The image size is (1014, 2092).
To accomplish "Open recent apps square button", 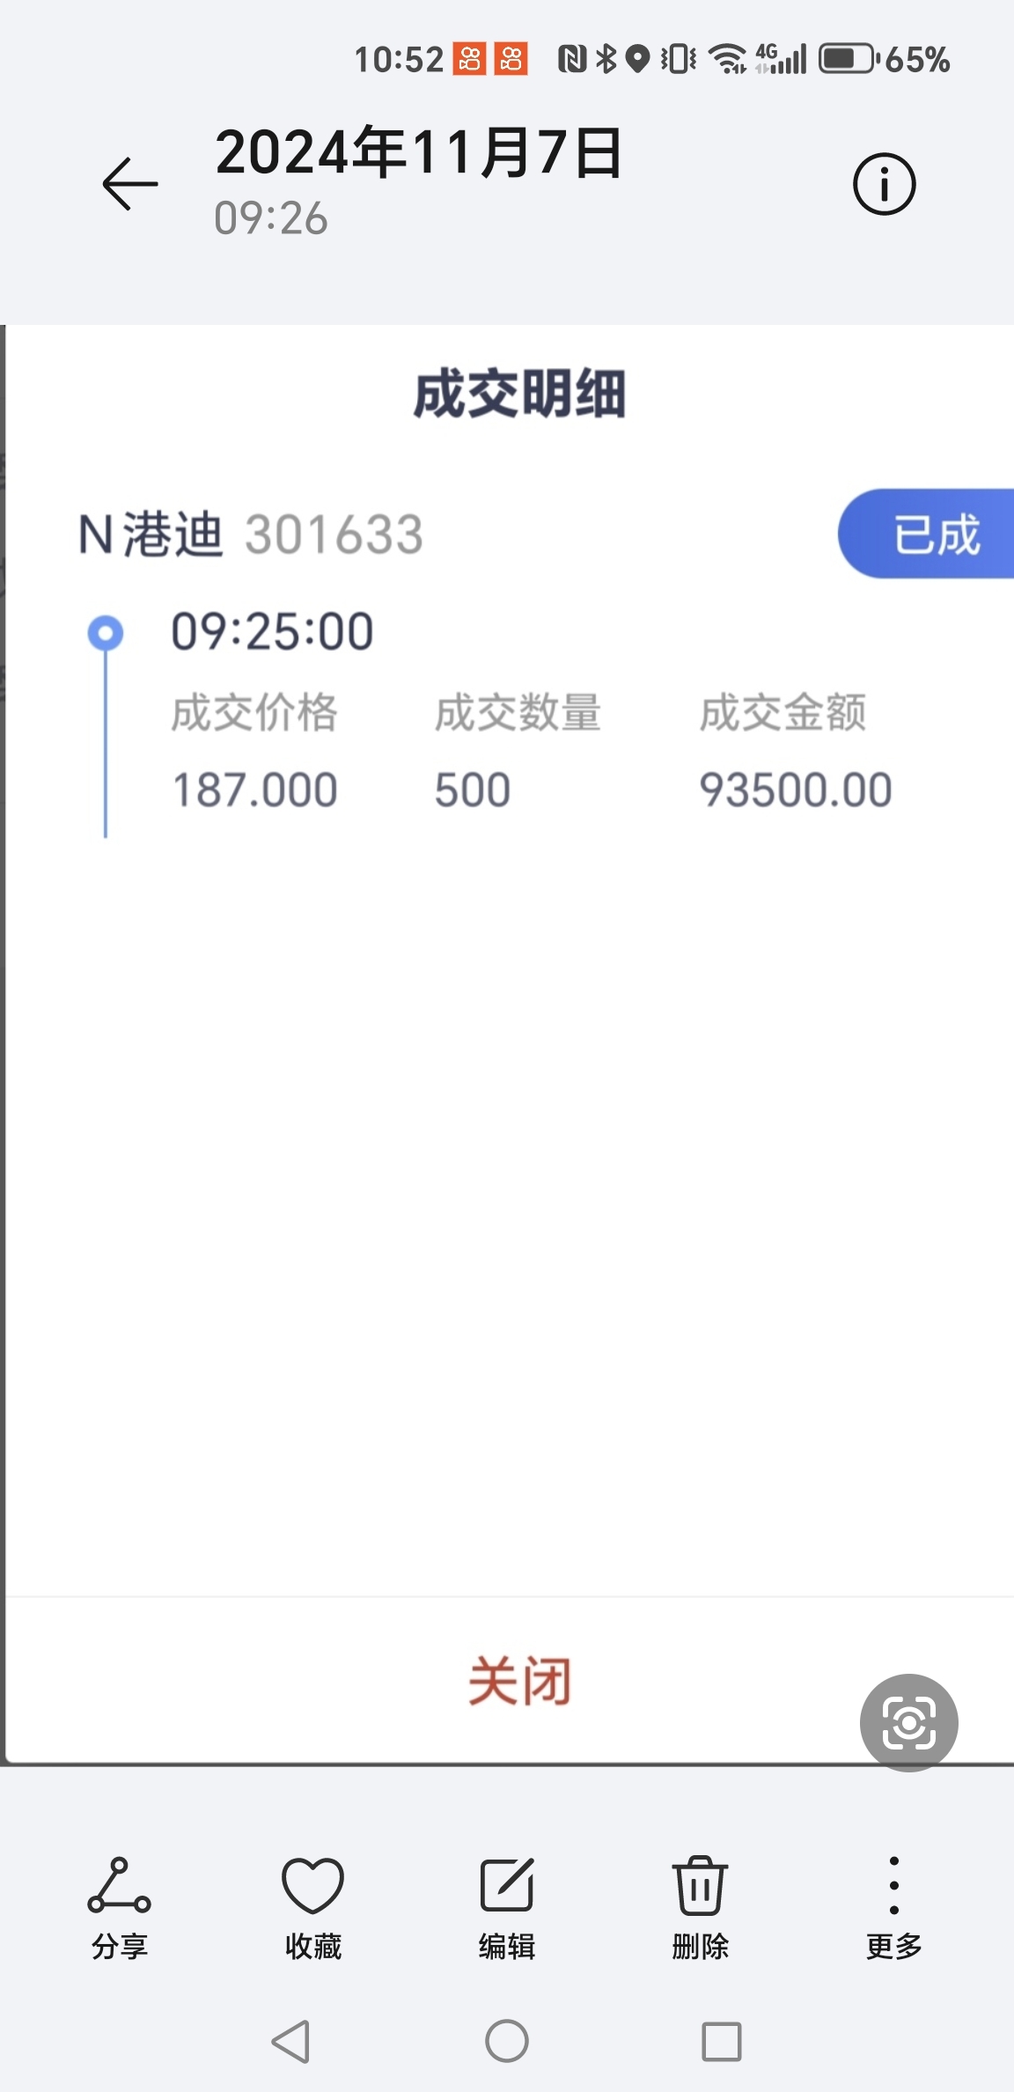I will coord(721,2041).
